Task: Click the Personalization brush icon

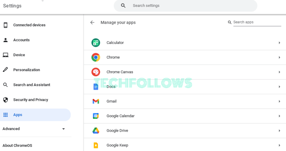Action: click(x=6, y=70)
